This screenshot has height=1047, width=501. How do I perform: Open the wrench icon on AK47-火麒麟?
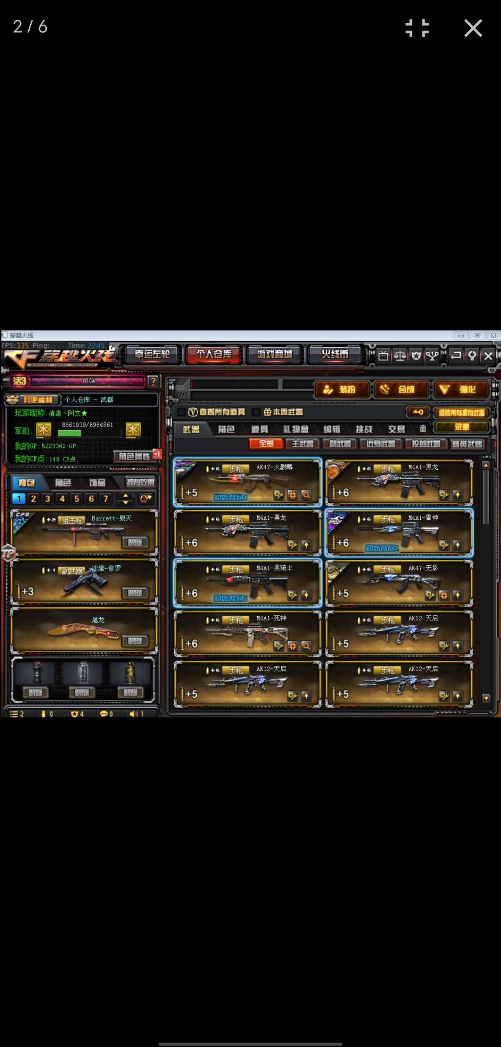point(278,495)
